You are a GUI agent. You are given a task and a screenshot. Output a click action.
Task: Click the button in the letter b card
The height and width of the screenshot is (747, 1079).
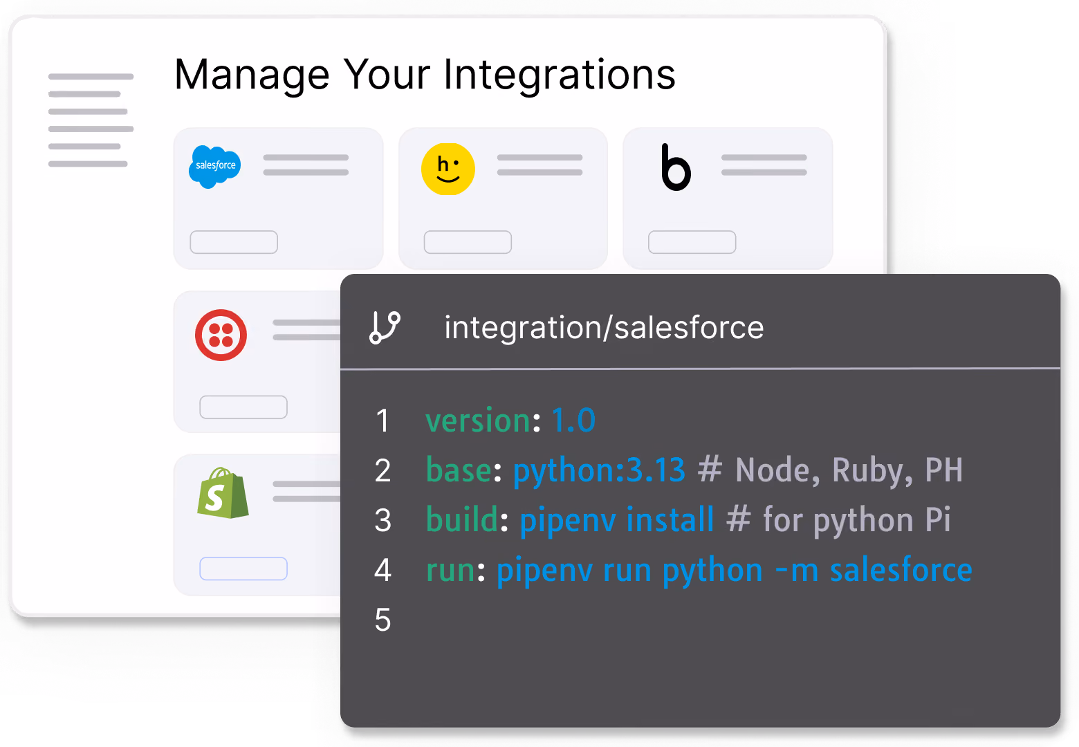(692, 242)
